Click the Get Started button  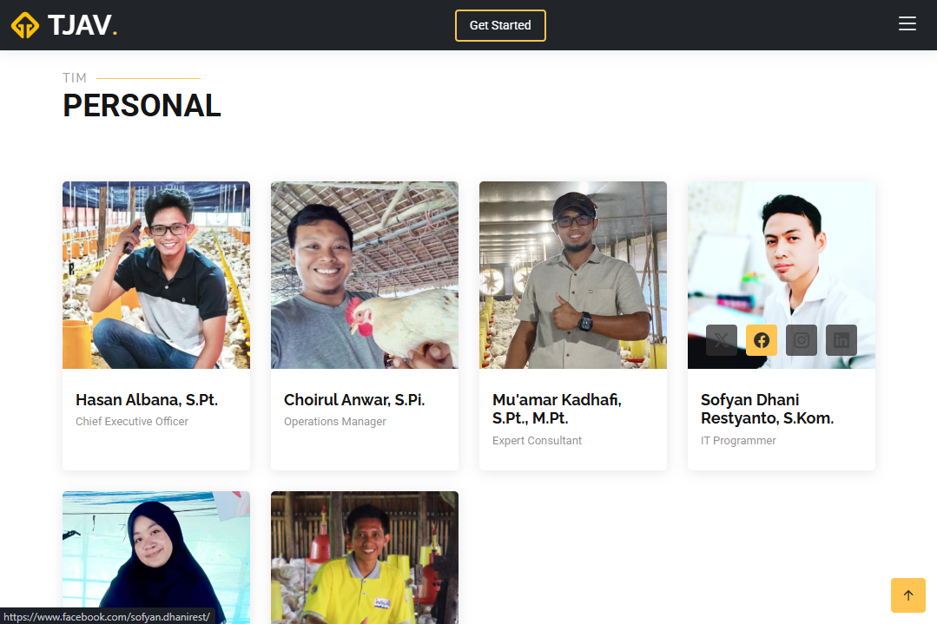500,25
